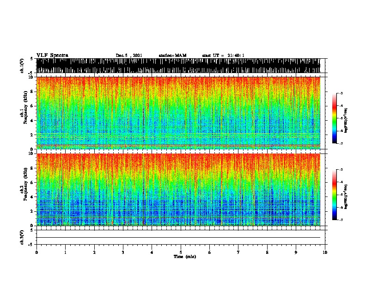
Task: Click the ch.1 color bar PSD units label
Action: point(346,121)
